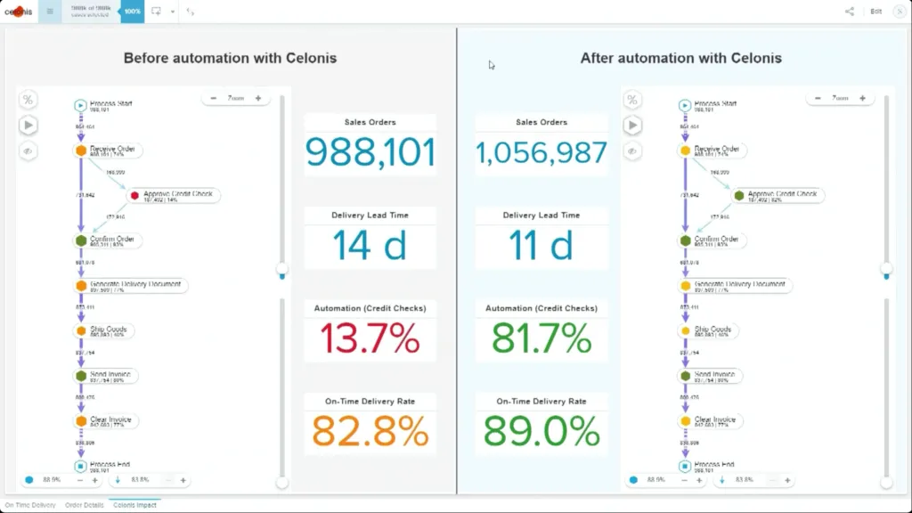Zoom in the Before process explorer
The image size is (912, 513).
[x=258, y=98]
